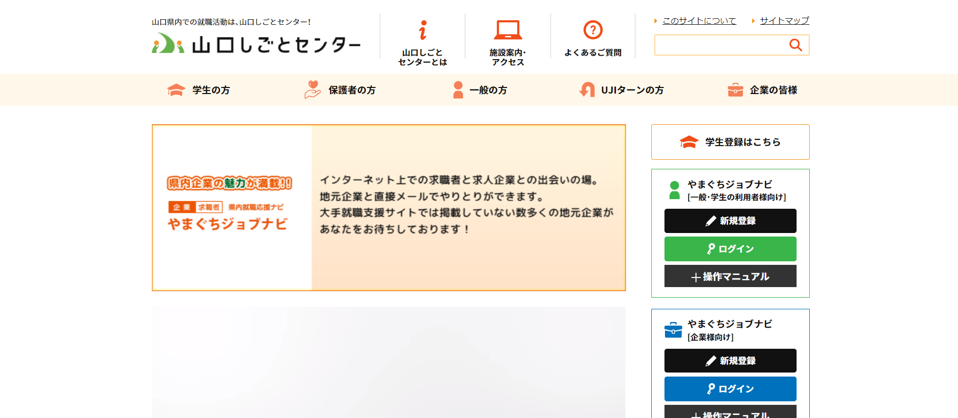
Task: Click the heart-in-hand icon for 保護者の方
Action: coord(312,90)
